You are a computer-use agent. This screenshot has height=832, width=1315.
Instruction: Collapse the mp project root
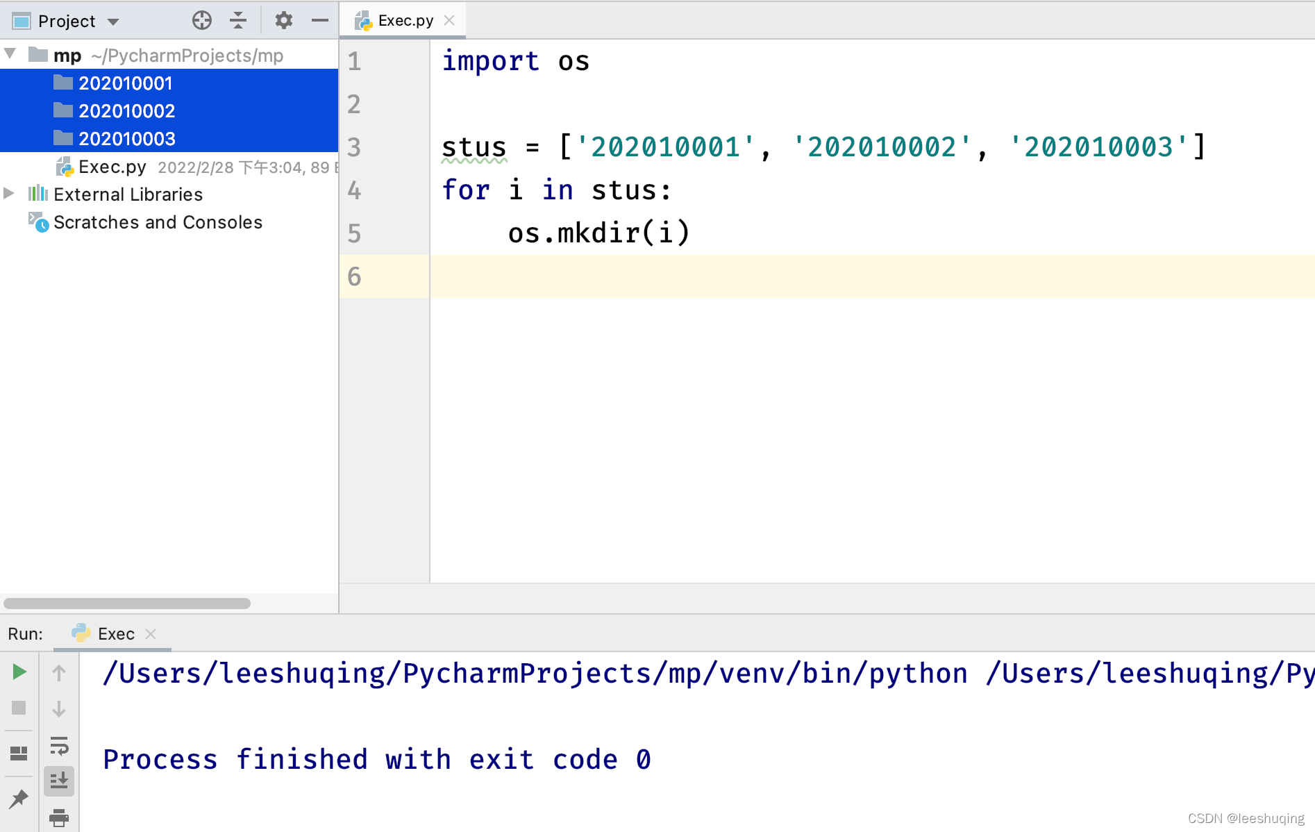pos(10,54)
